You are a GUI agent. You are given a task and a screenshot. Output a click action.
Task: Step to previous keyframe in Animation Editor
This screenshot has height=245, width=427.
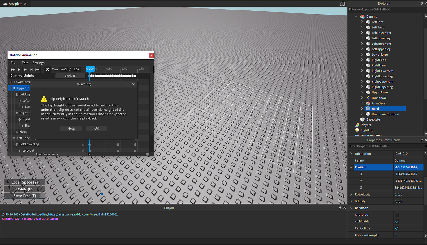coord(19,69)
